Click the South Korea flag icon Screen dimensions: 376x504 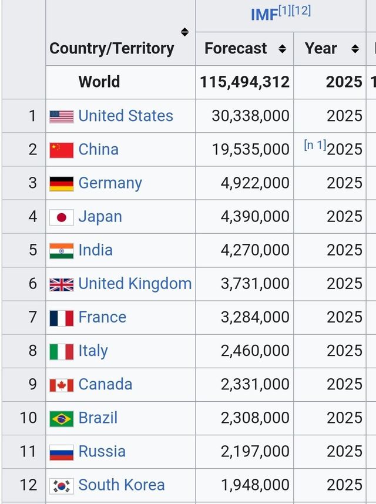[x=61, y=485]
